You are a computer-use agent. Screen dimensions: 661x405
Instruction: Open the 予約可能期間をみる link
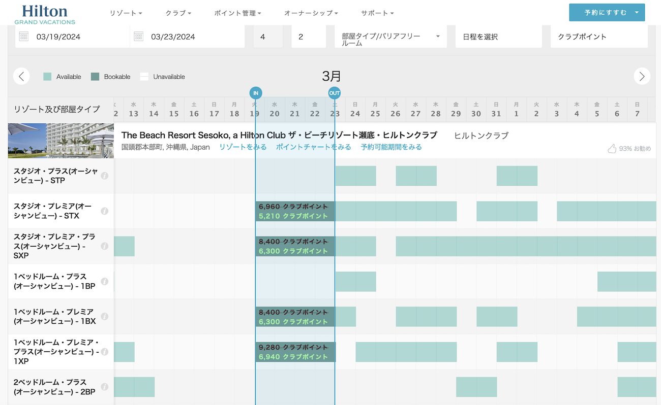pos(391,147)
